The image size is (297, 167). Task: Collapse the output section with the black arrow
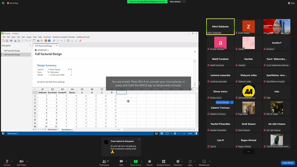195,51
